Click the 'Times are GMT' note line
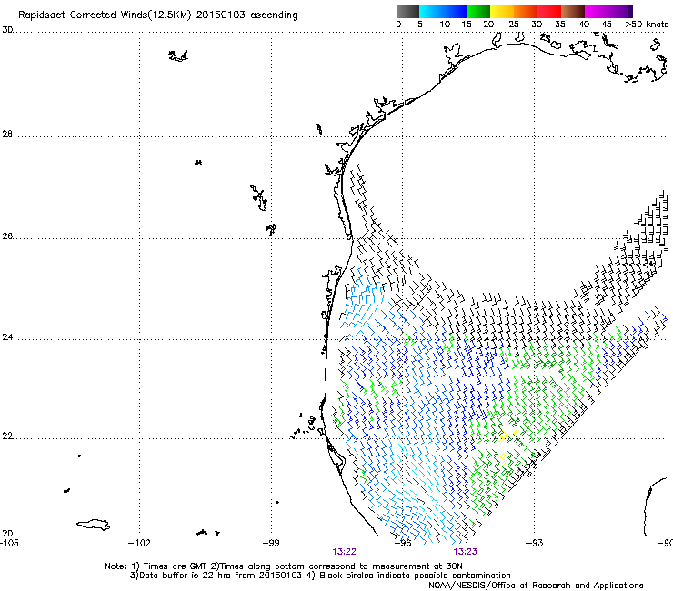The image size is (673, 591). click(283, 566)
